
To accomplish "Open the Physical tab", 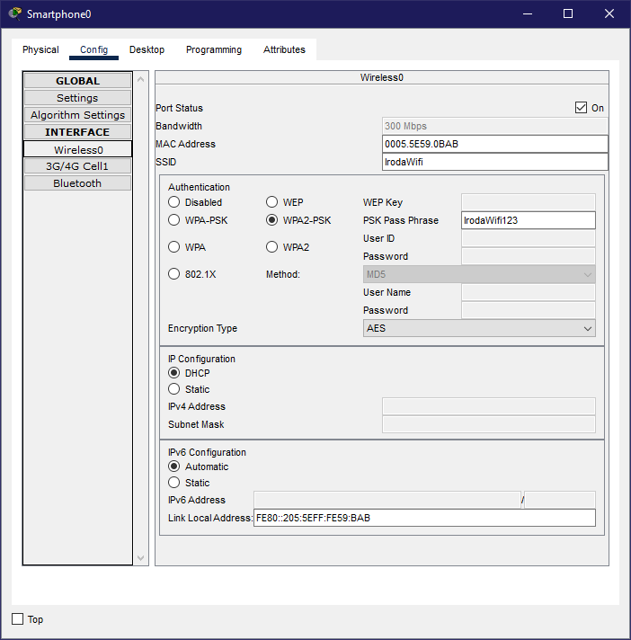I will coord(40,50).
